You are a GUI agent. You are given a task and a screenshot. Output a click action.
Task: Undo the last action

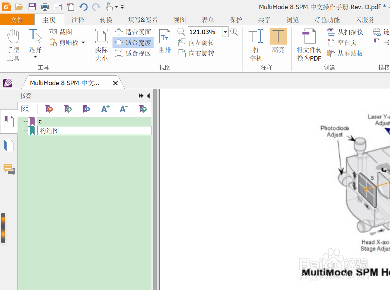(x=84, y=7)
